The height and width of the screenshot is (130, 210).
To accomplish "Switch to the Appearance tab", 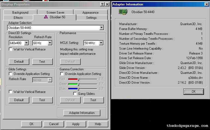I will tap(91, 13).
